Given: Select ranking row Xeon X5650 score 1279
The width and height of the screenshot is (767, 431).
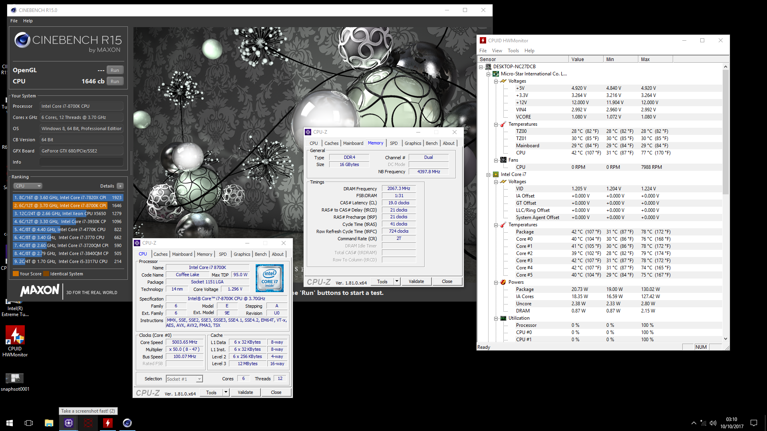Looking at the screenshot, I should (68, 214).
